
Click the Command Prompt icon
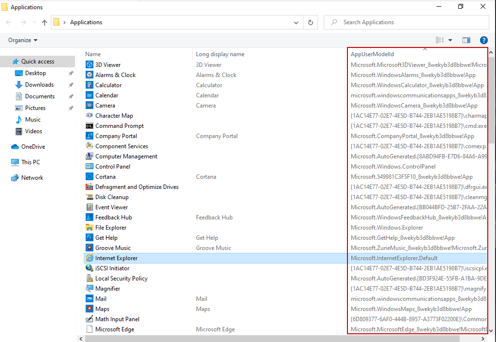(90, 126)
